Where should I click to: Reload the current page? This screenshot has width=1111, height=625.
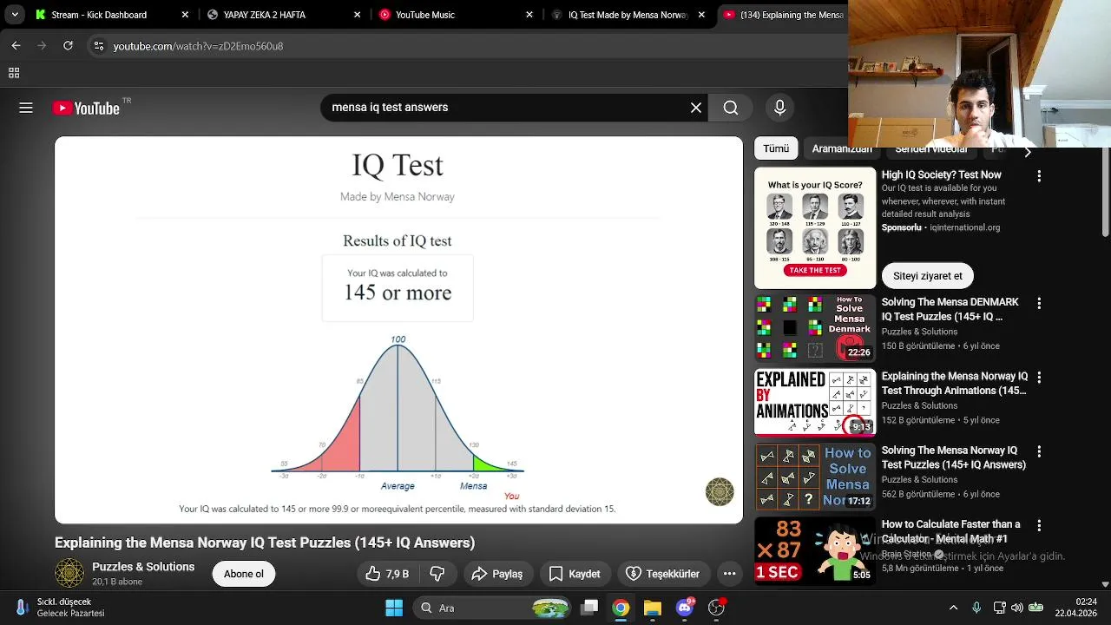point(68,46)
